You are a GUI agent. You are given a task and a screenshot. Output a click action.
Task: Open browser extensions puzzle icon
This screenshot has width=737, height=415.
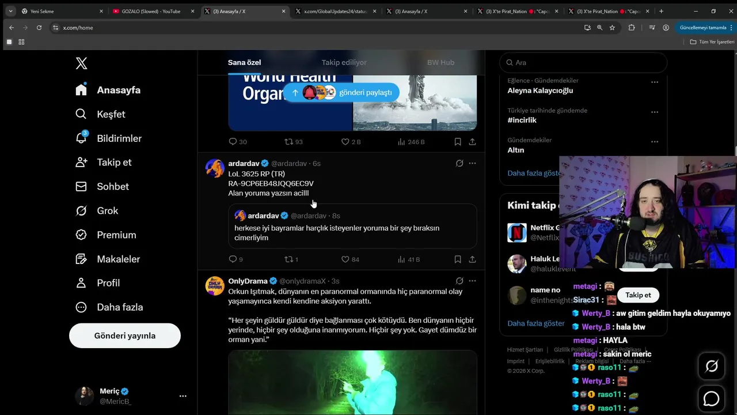(x=632, y=28)
